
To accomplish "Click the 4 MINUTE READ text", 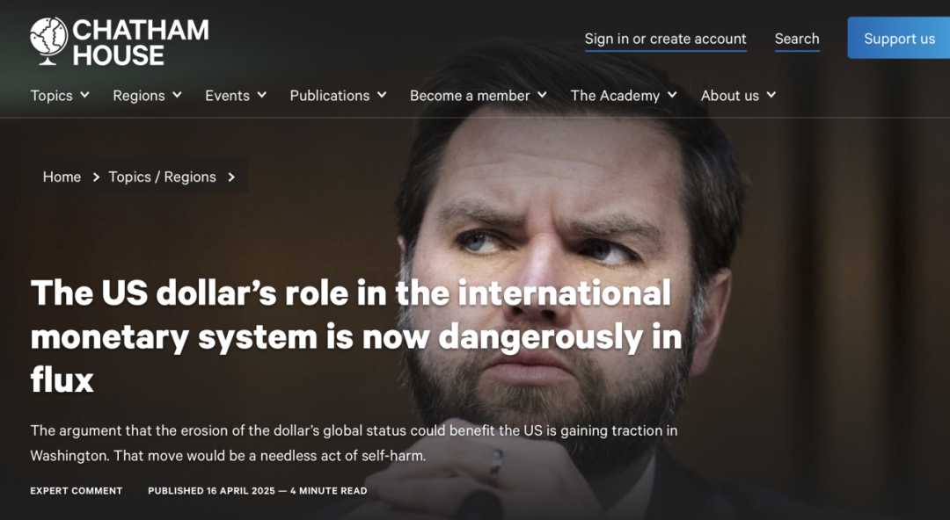I will tap(328, 491).
